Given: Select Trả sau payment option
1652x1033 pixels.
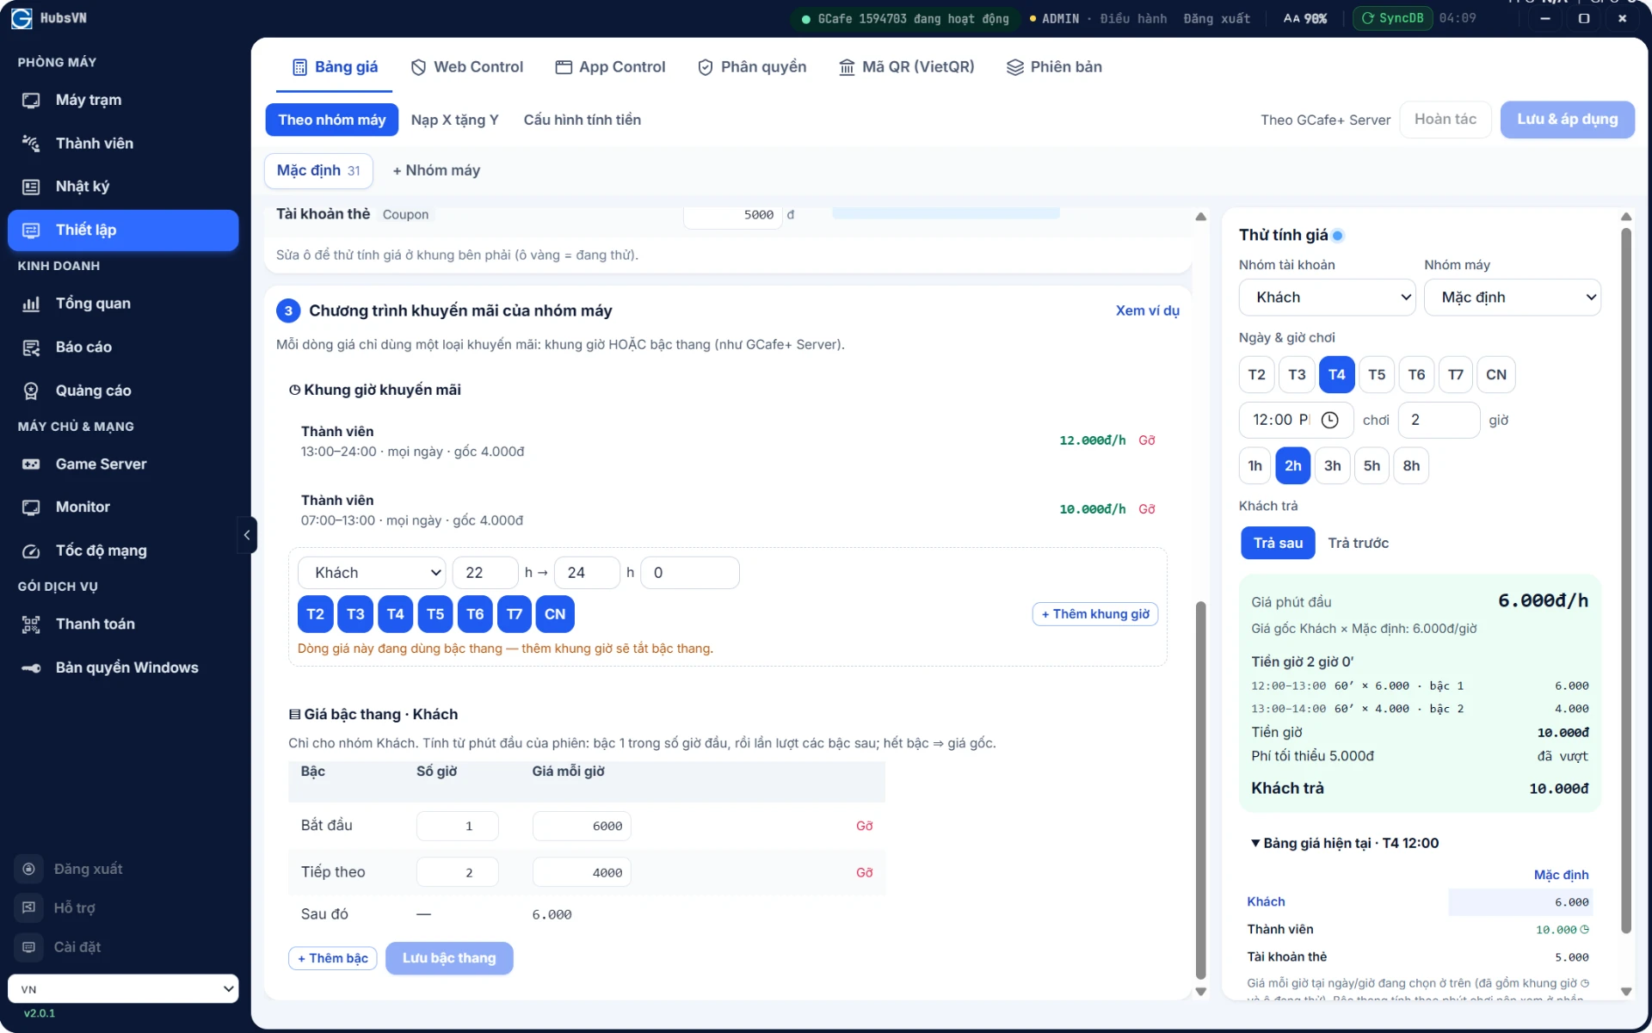Looking at the screenshot, I should 1278,543.
